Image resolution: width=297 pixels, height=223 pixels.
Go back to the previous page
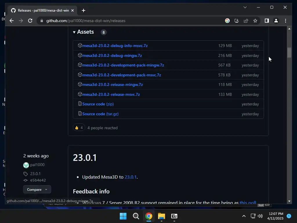click(12, 21)
